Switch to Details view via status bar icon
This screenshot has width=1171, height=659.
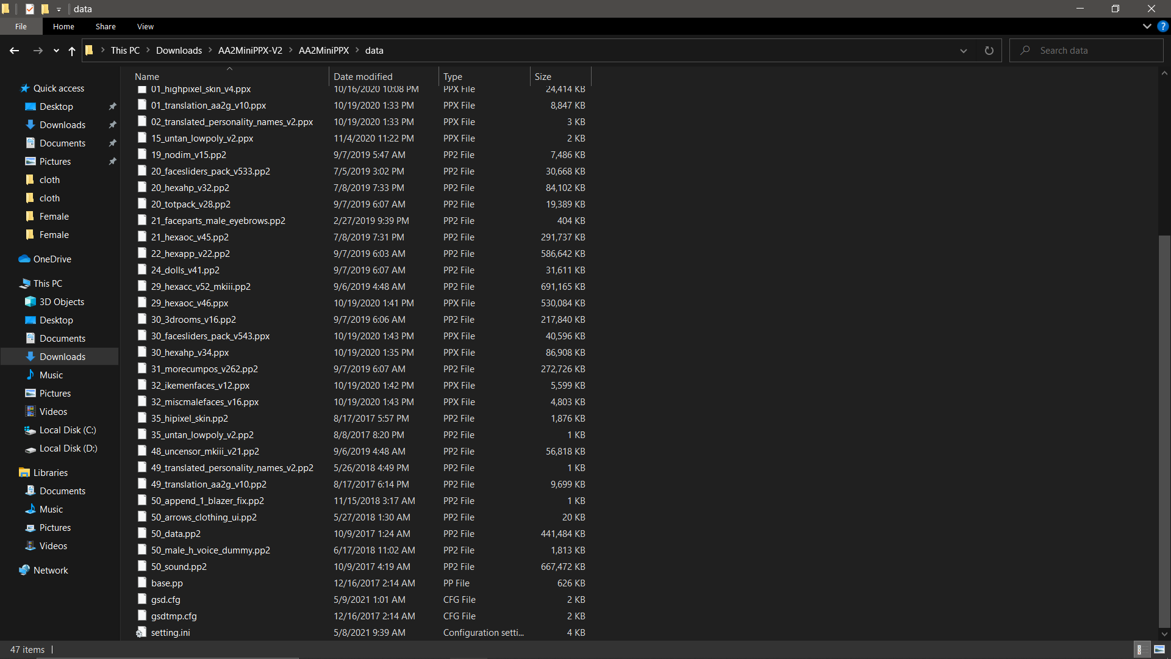click(x=1142, y=649)
